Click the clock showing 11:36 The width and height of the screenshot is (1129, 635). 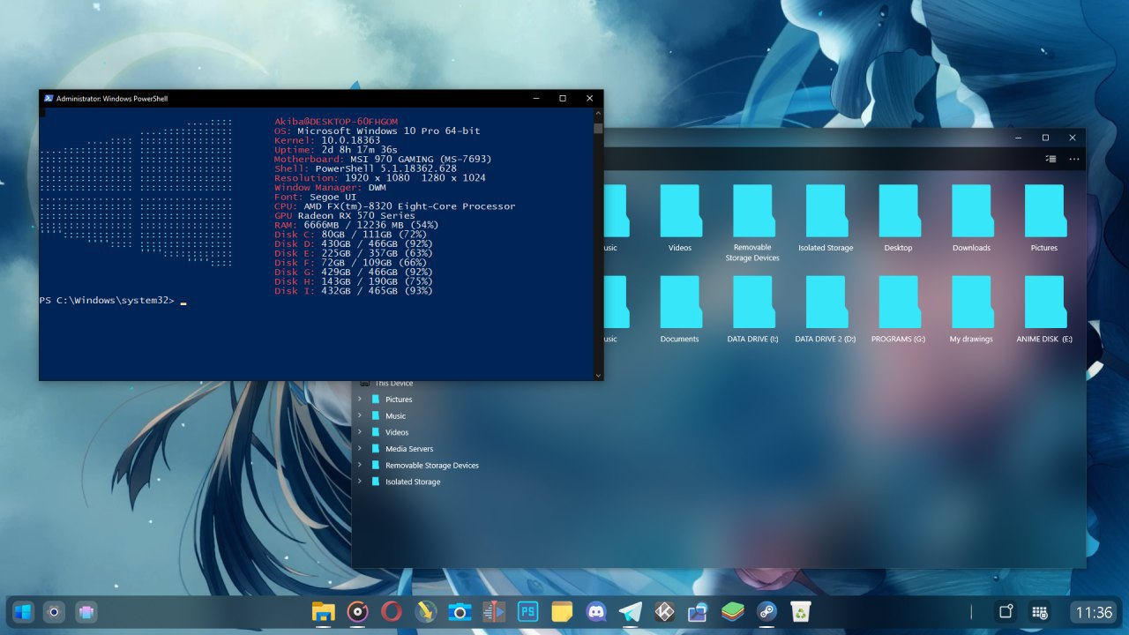tap(1094, 612)
